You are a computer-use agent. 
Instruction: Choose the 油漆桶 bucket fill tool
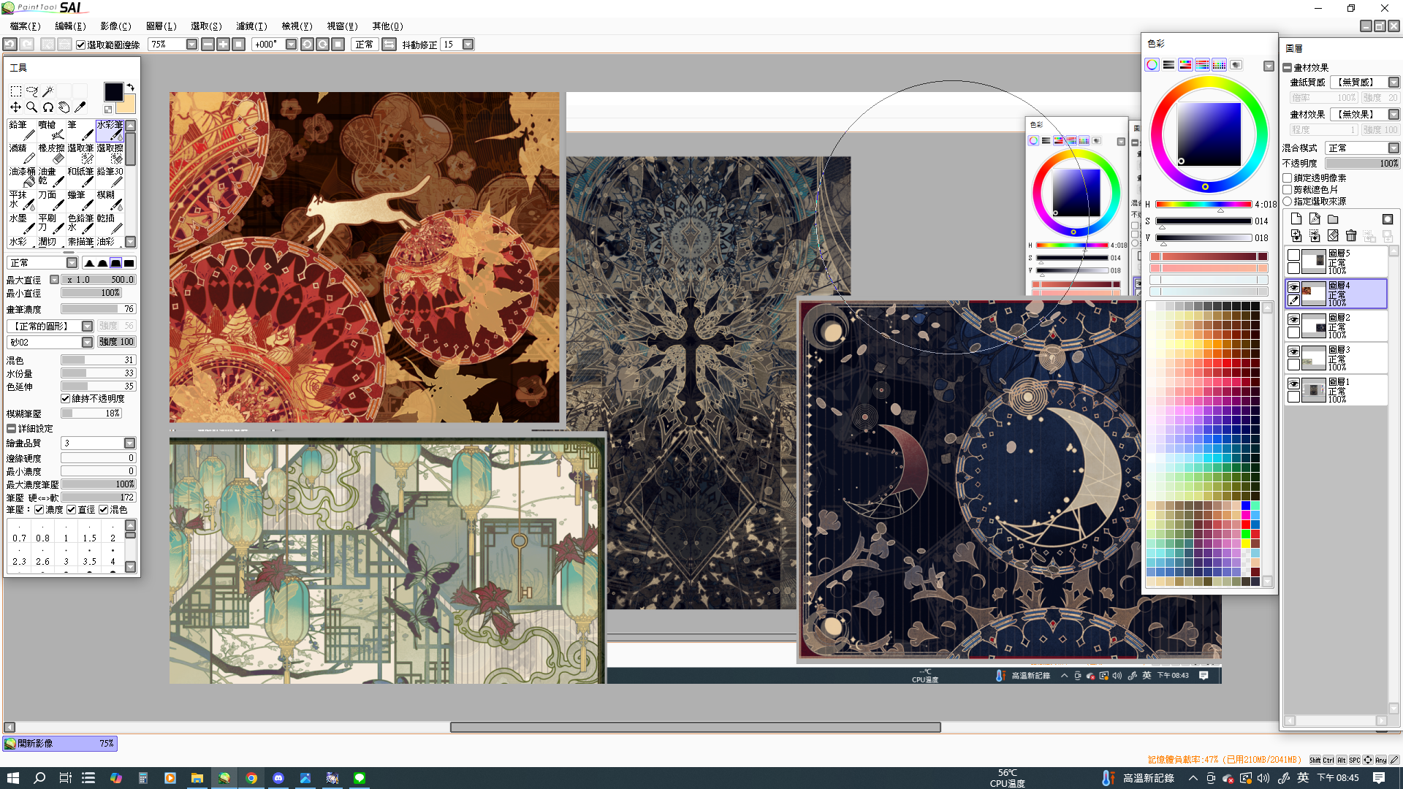22,177
